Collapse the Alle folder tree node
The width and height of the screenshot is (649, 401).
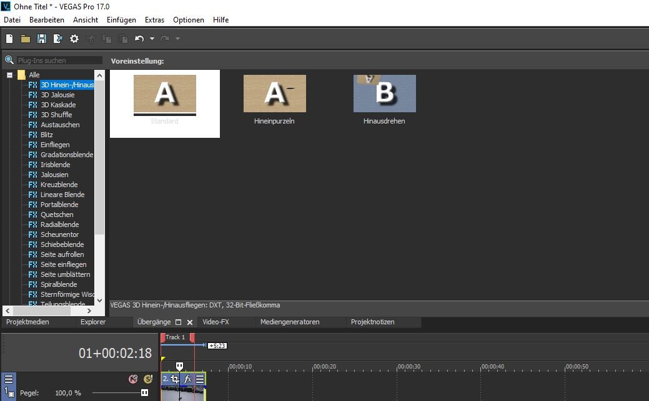click(x=10, y=75)
